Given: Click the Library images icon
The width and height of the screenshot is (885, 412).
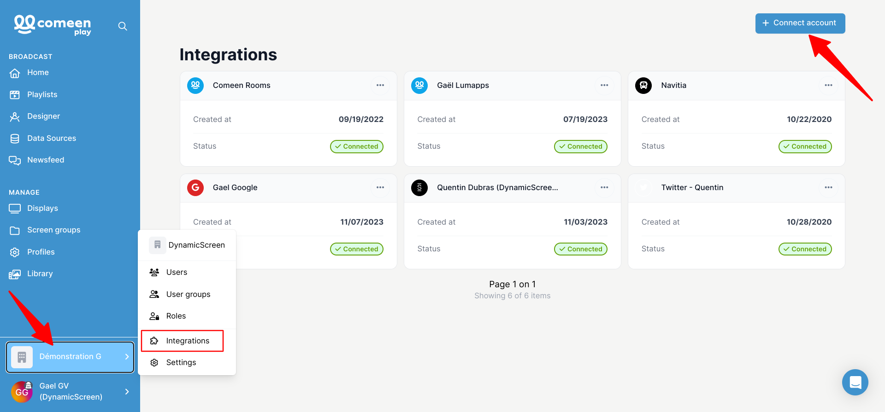Looking at the screenshot, I should point(15,274).
